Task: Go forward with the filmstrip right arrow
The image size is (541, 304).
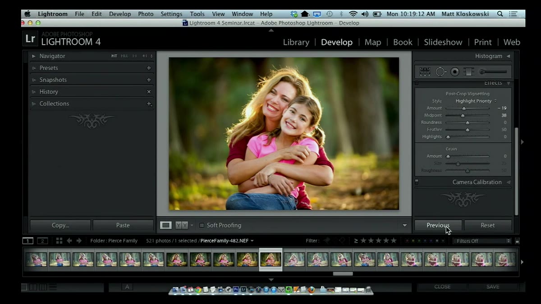Action: click(79, 241)
